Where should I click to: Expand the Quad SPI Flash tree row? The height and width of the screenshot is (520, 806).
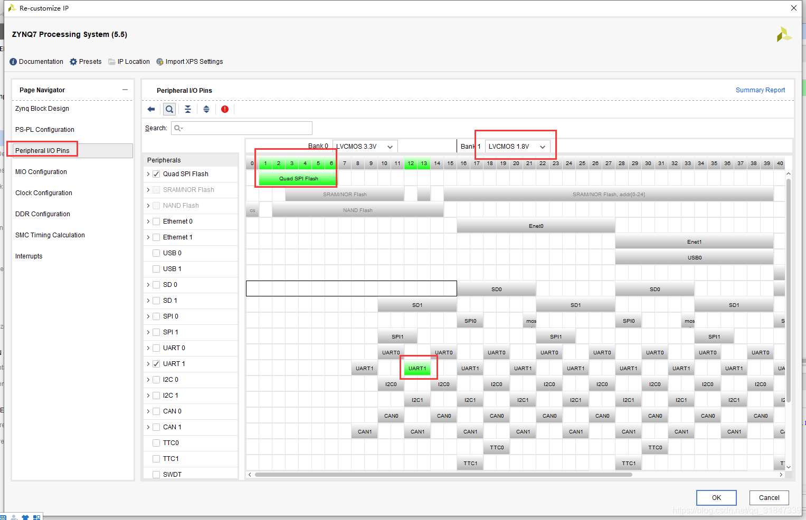148,174
